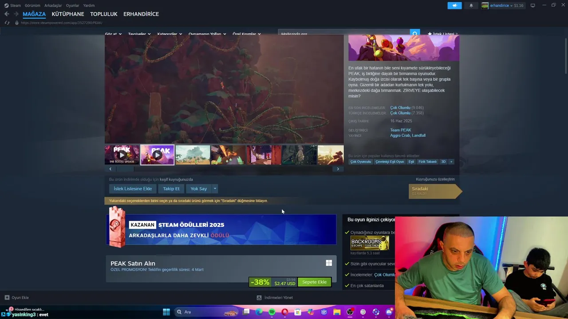
Task: Click the Windows platform icon in purchase box
Action: [329, 263]
